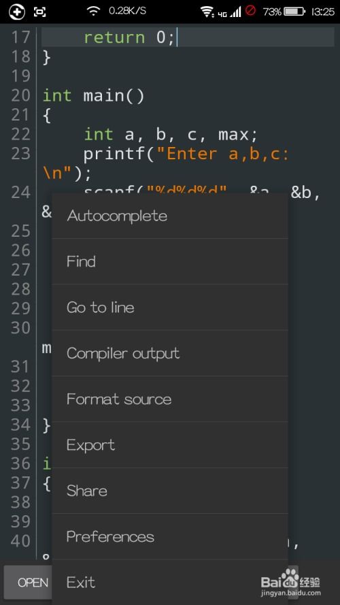Tap the 4G signal bars icon
Viewport: 340px width, 605px height.
coord(229,12)
